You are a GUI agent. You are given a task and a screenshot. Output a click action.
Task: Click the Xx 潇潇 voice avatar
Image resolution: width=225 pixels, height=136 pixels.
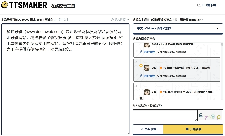[x=147, y=45]
